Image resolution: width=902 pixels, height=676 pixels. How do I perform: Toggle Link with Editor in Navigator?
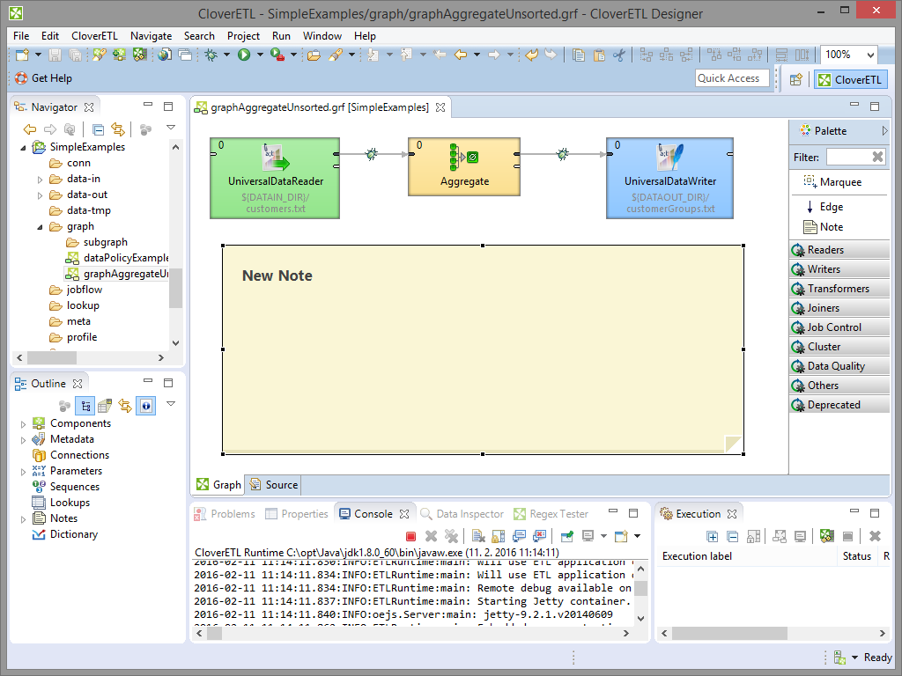[x=117, y=129]
